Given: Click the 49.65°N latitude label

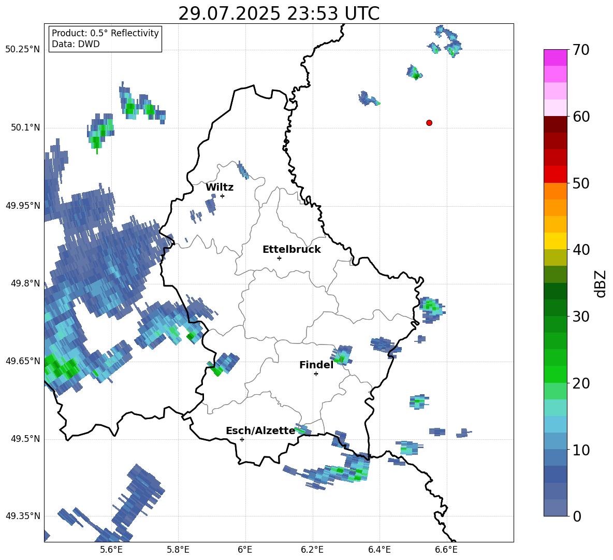Looking at the screenshot, I should (x=23, y=361).
